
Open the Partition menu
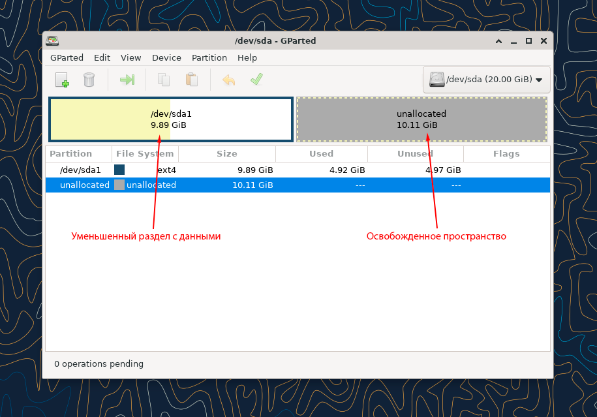209,57
